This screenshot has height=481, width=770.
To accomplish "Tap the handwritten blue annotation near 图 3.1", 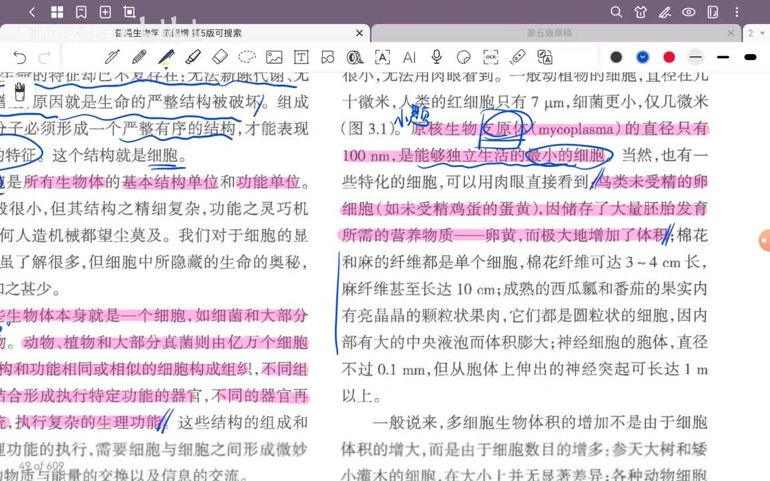I will (412, 116).
